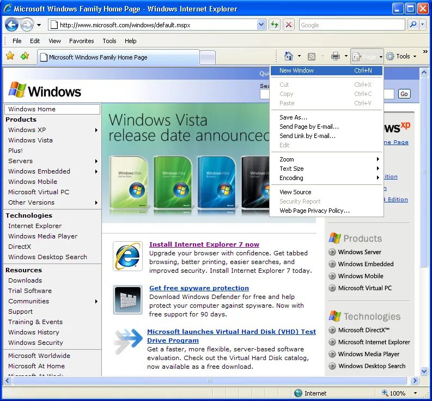Open the search provider options dropdown
The width and height of the screenshot is (432, 401).
[423, 25]
